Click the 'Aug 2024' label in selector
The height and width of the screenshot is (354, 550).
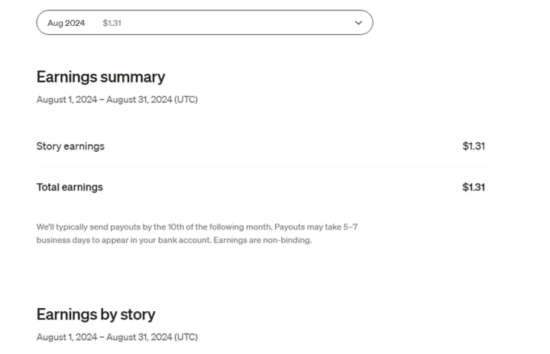tap(66, 23)
